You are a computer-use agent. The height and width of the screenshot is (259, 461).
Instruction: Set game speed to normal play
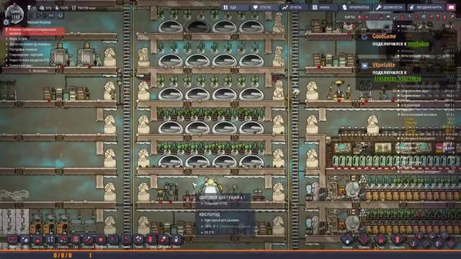[x=38, y=15]
